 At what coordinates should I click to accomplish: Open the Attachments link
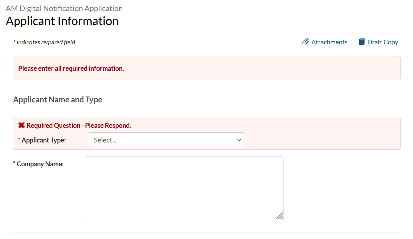pyautogui.click(x=329, y=42)
